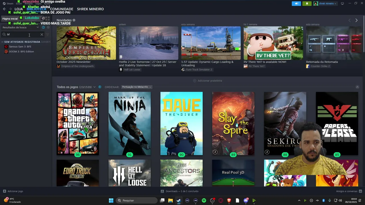Open the Grand Theft Auto V cover

[78, 123]
